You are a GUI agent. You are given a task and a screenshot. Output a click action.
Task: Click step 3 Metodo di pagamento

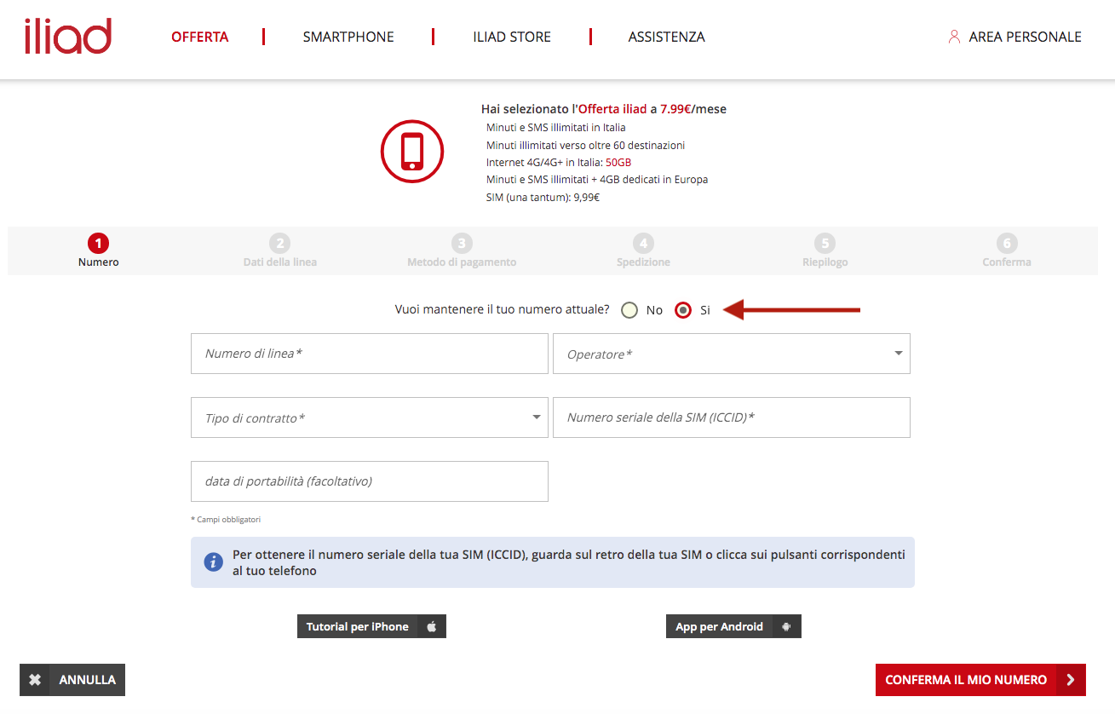(462, 250)
